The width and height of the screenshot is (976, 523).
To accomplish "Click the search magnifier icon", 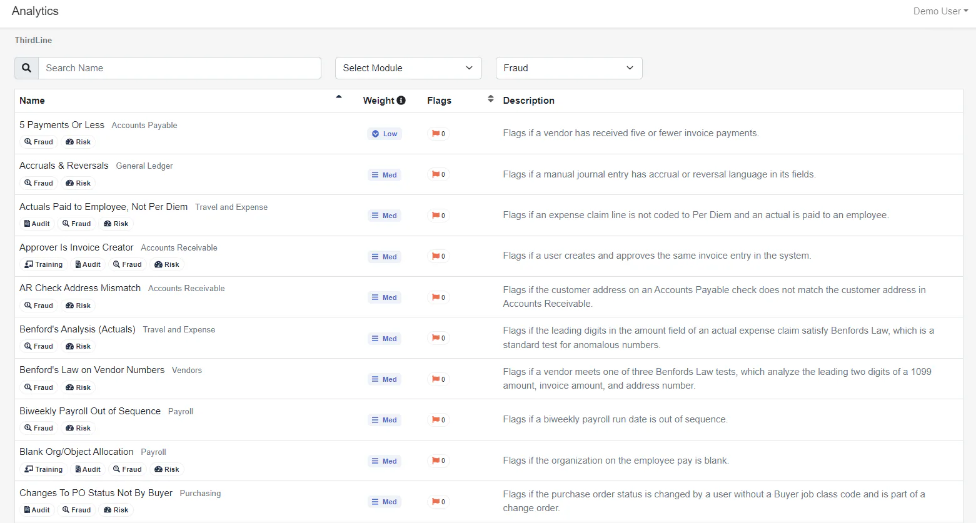I will (26, 68).
